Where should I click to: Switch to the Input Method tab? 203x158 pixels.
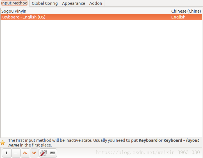click(14, 3)
